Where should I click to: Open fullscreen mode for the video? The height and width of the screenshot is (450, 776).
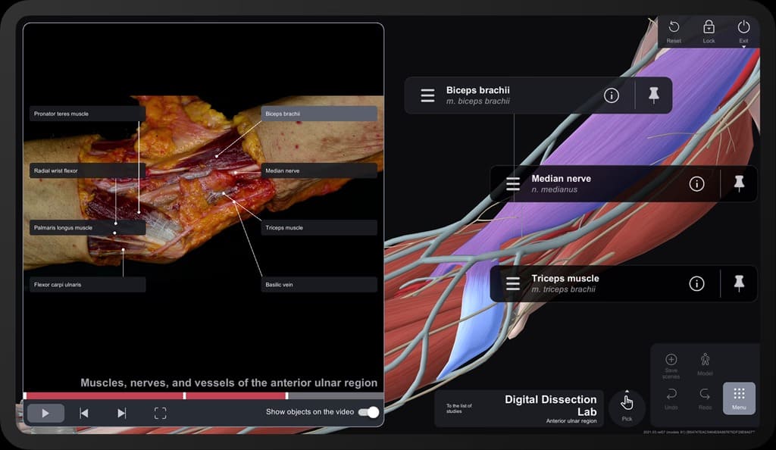pyautogui.click(x=160, y=413)
